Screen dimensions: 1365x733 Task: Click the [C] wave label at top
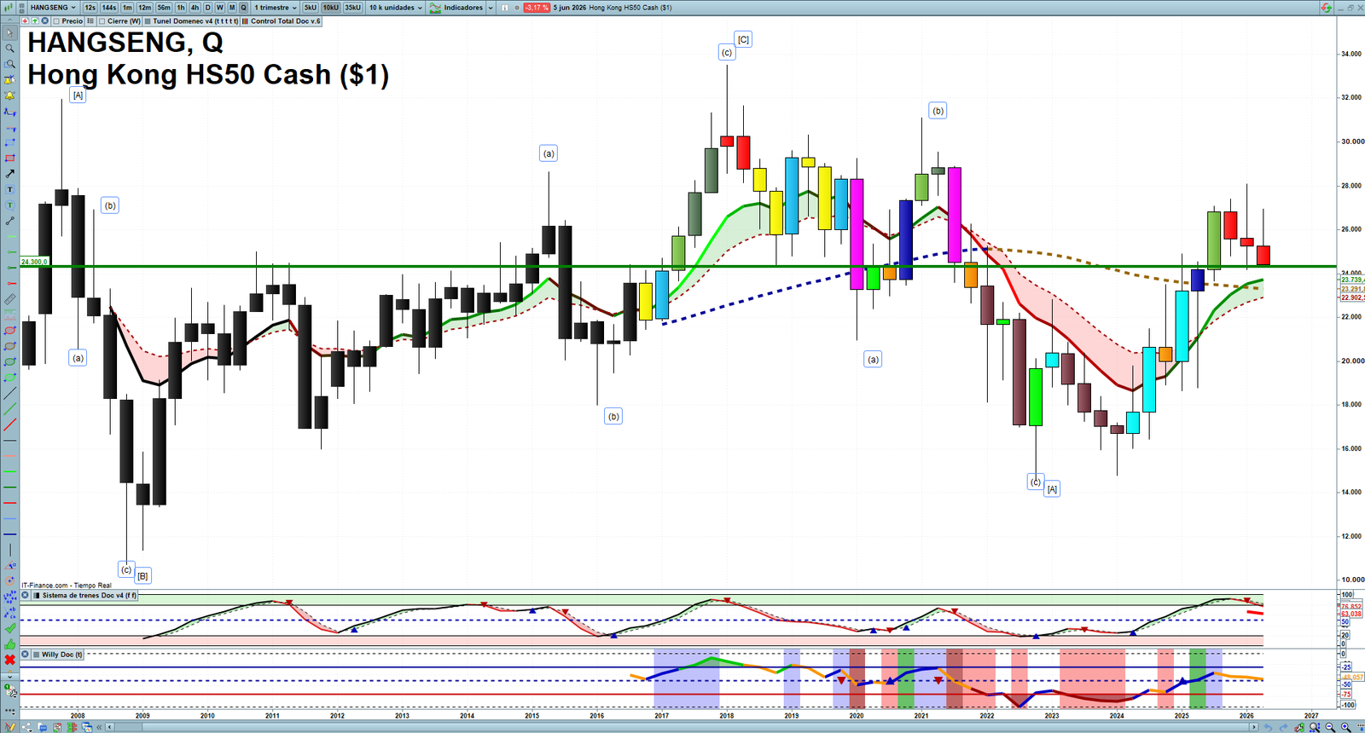point(743,39)
